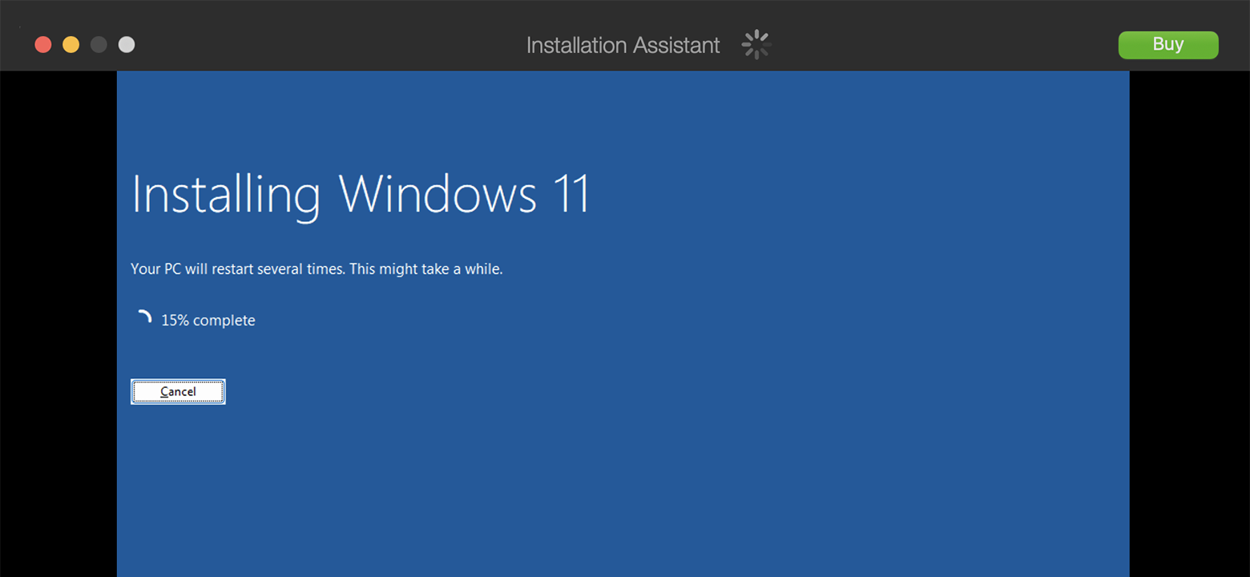Click the dark gray window control button
Image resolution: width=1250 pixels, height=577 pixels.
[x=99, y=45]
